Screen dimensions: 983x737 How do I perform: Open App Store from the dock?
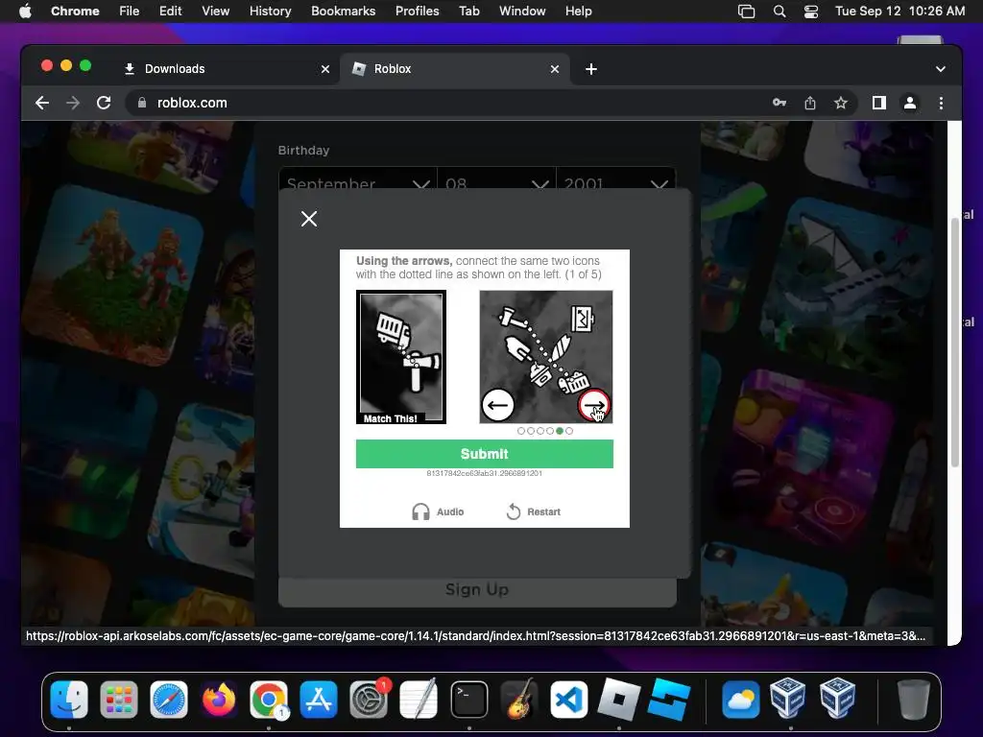[x=319, y=699]
